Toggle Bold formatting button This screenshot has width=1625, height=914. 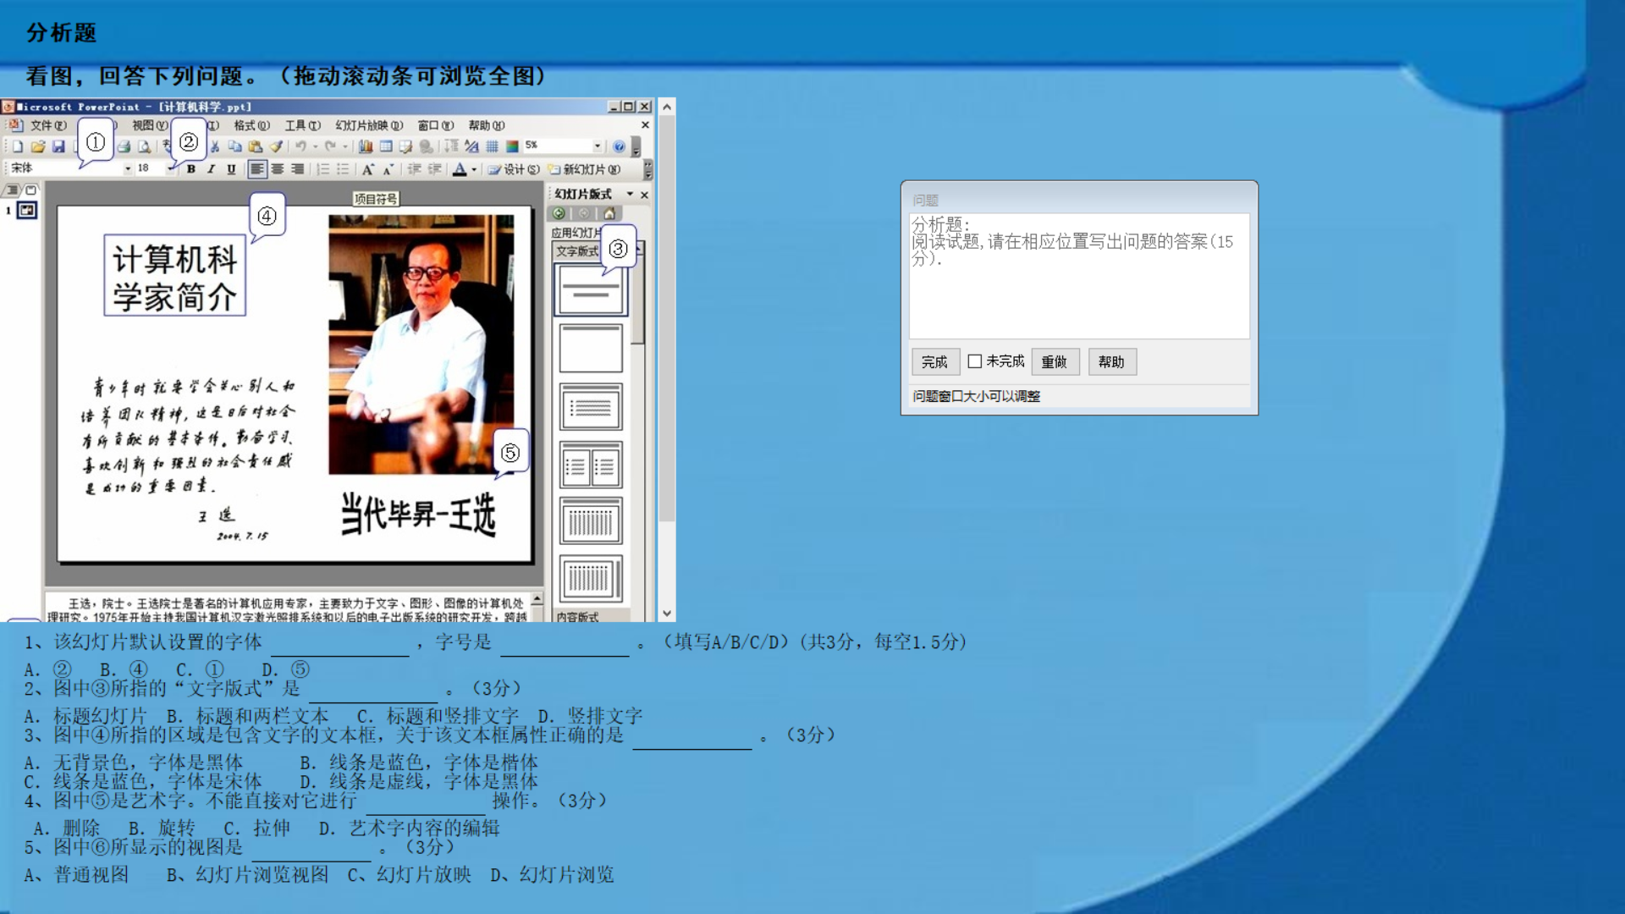tap(191, 169)
